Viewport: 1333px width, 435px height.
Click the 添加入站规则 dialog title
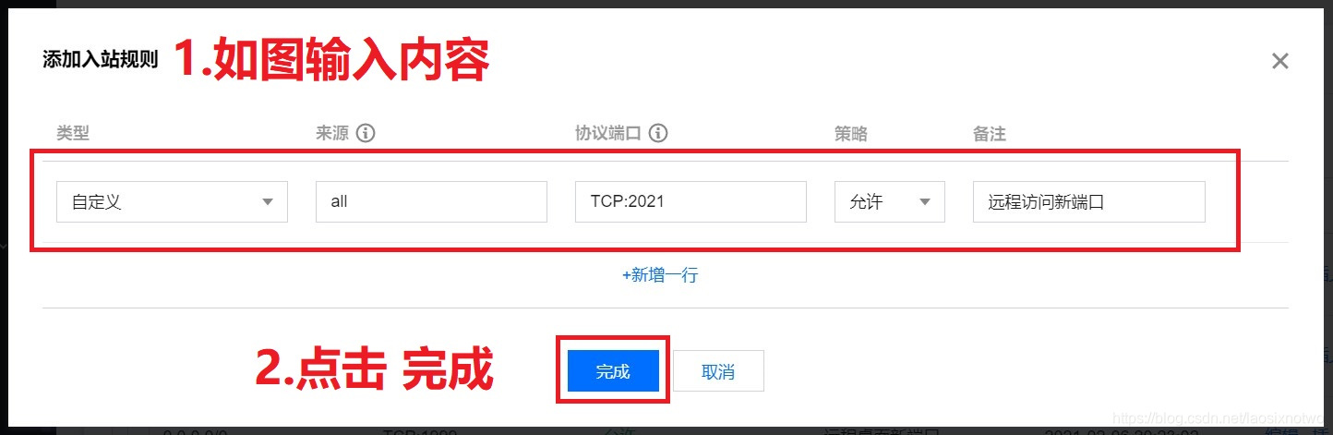101,60
